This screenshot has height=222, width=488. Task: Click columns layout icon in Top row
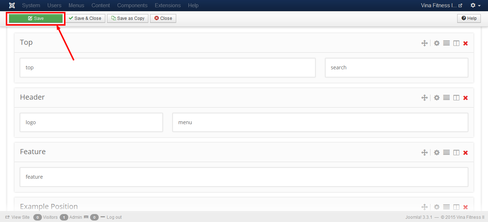tap(456, 43)
